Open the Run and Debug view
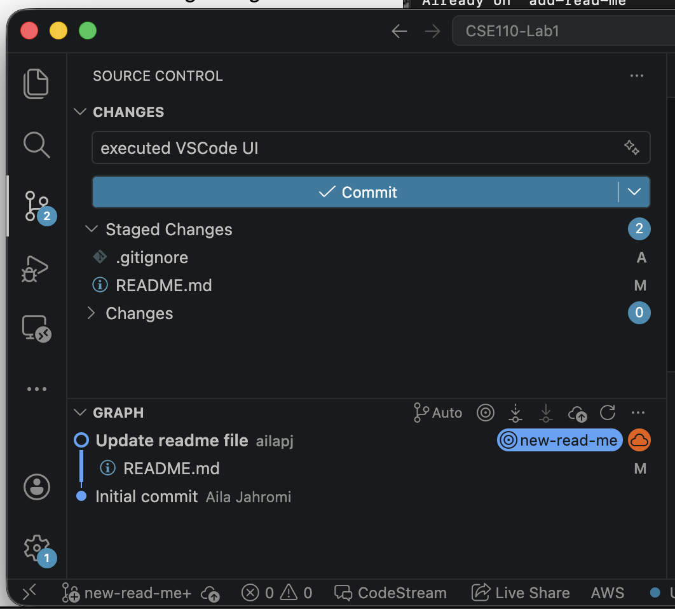Image resolution: width=675 pixels, height=609 pixels. (36, 268)
